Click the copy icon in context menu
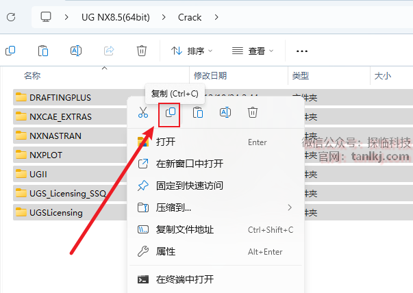This screenshot has height=293, width=413. [x=171, y=112]
